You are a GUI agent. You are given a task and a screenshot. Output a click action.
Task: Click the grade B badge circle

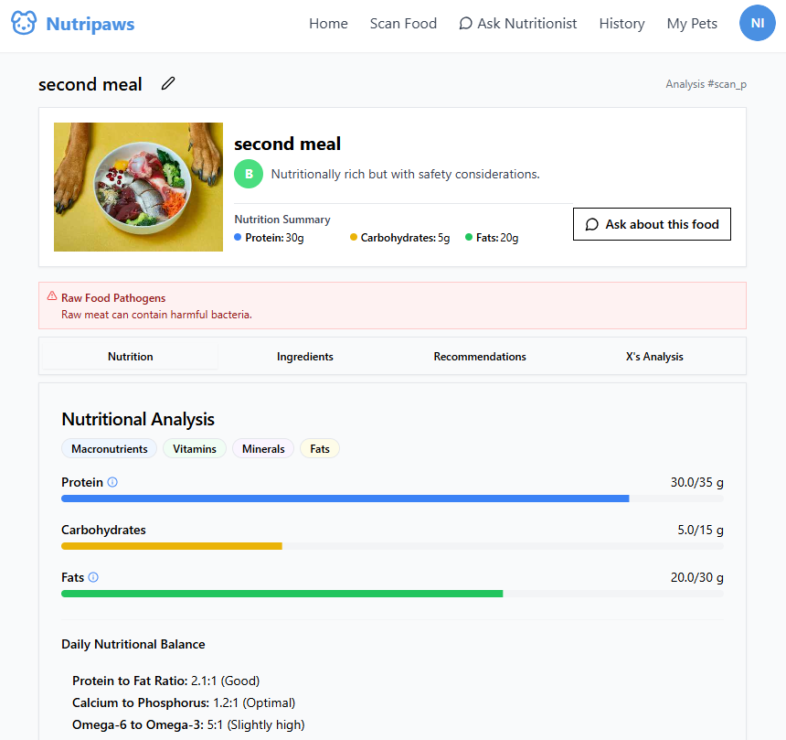(x=249, y=174)
